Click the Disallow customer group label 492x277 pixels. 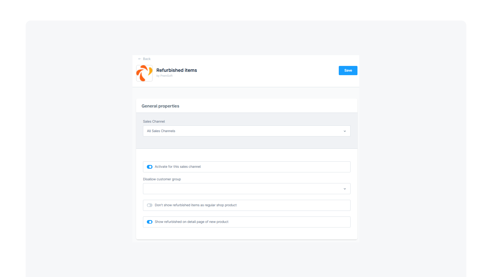click(x=162, y=179)
